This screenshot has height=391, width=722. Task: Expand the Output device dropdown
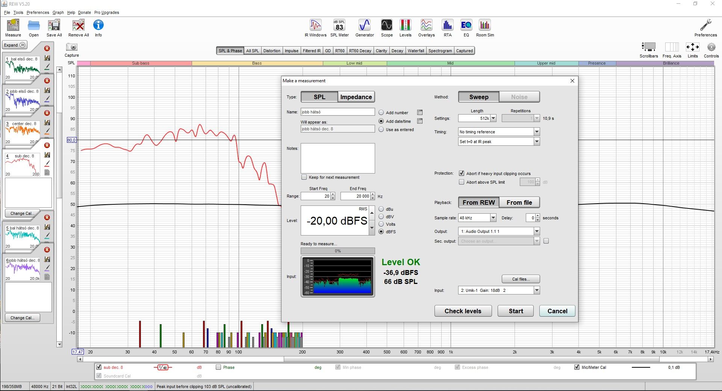(537, 231)
